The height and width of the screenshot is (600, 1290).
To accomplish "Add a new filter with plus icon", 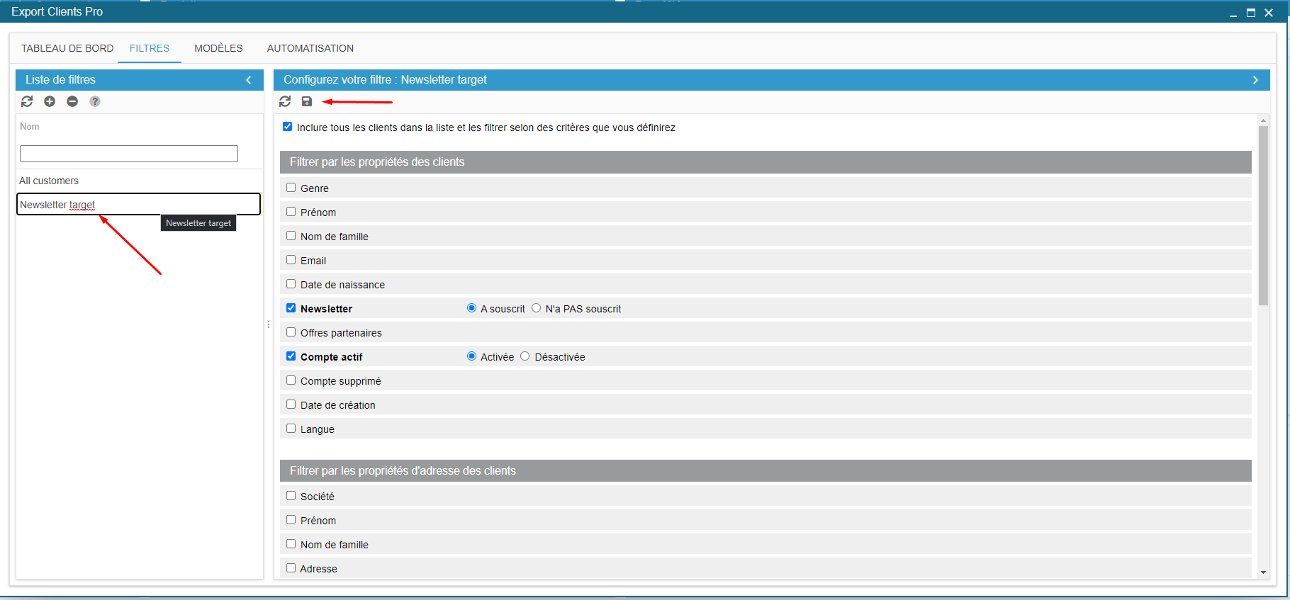I will (x=50, y=101).
